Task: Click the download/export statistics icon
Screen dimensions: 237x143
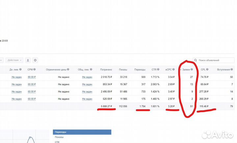Action: [28, 60]
